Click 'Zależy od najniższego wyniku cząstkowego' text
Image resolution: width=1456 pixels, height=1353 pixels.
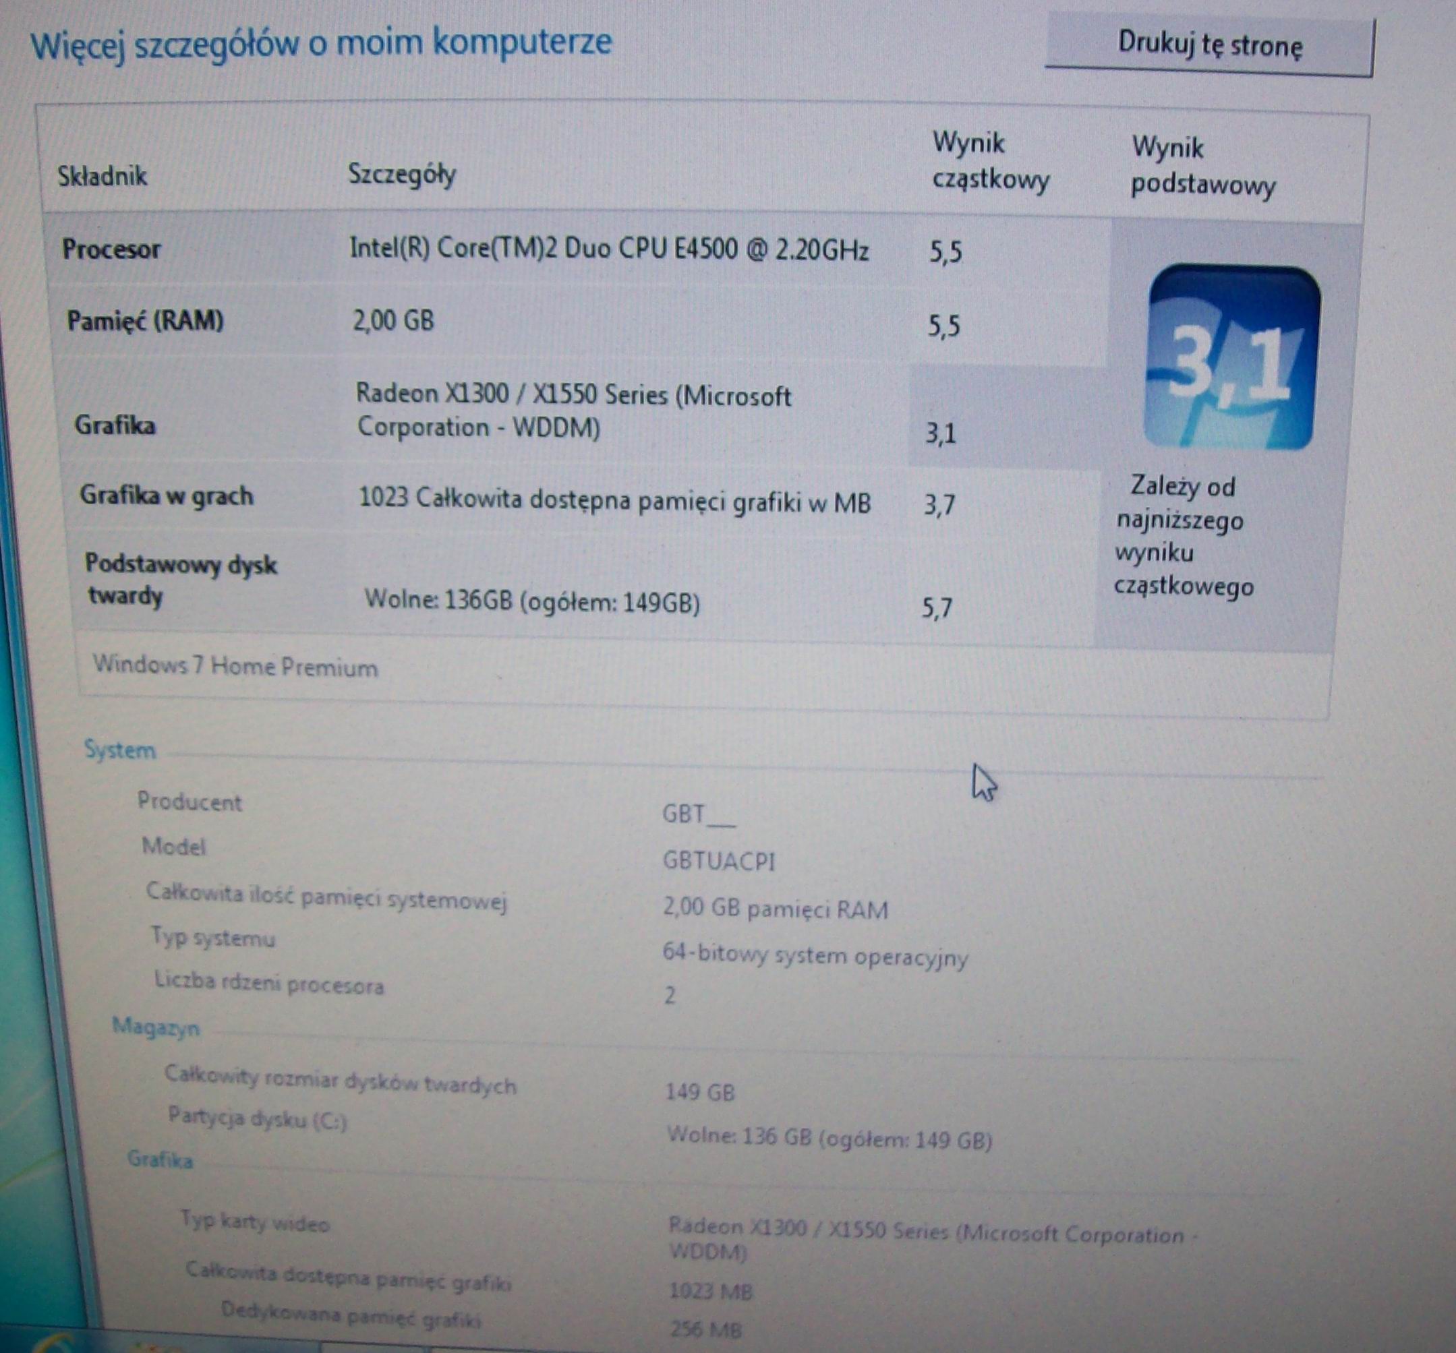[x=1184, y=537]
